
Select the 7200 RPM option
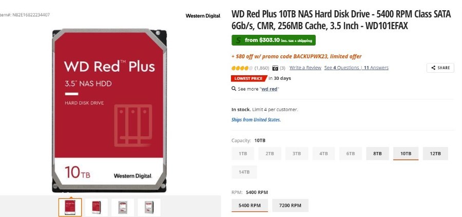pyautogui.click(x=290, y=205)
